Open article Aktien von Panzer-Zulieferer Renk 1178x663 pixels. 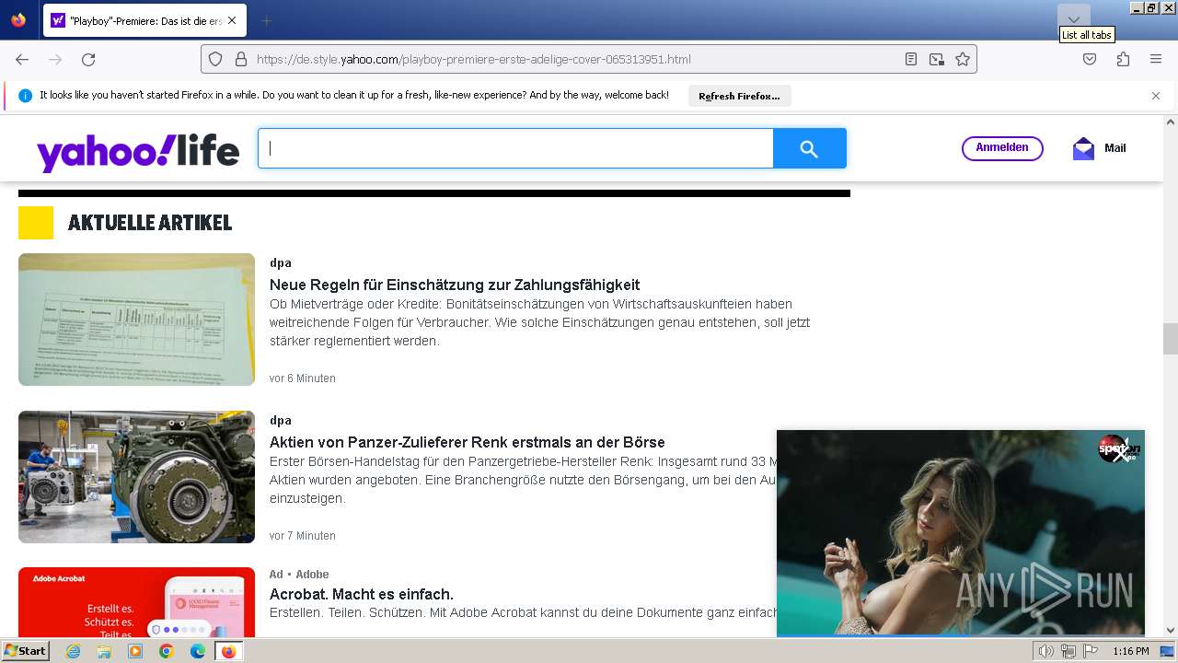pyautogui.click(x=468, y=442)
